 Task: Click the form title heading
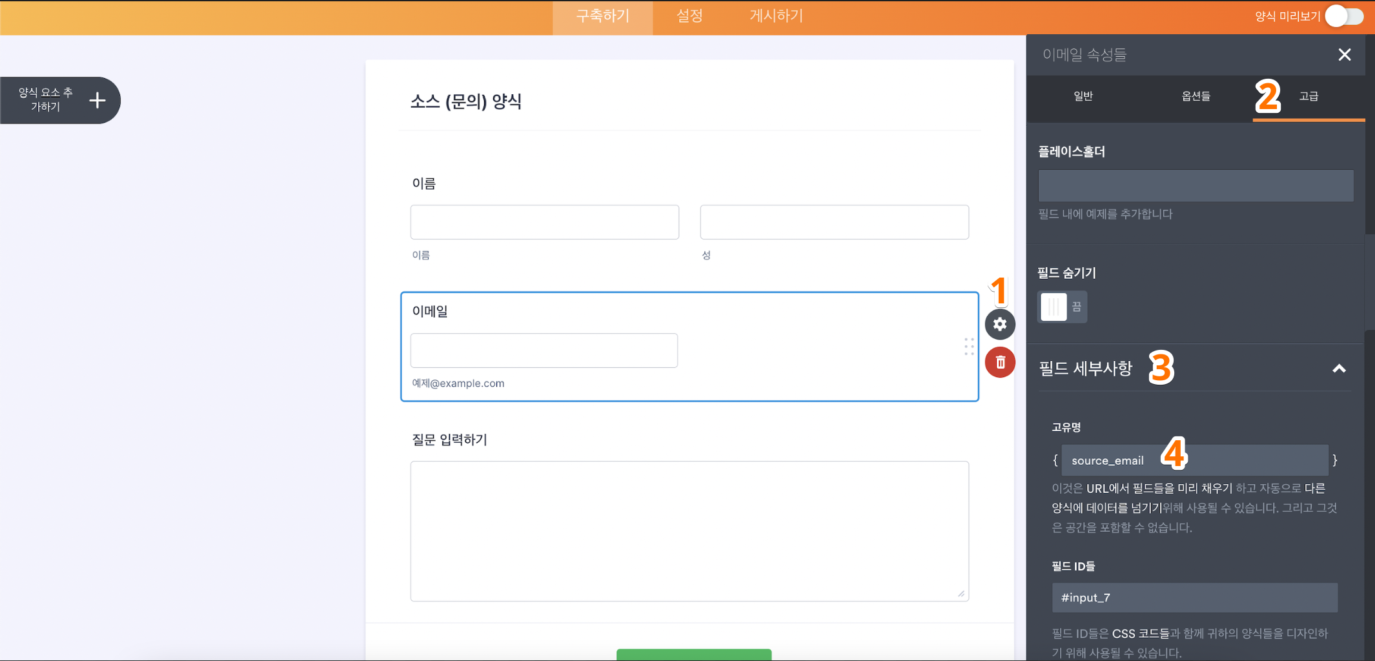[x=465, y=101]
